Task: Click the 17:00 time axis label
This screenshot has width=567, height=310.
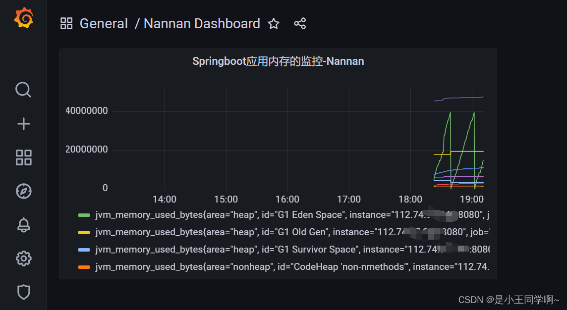Action: point(349,200)
